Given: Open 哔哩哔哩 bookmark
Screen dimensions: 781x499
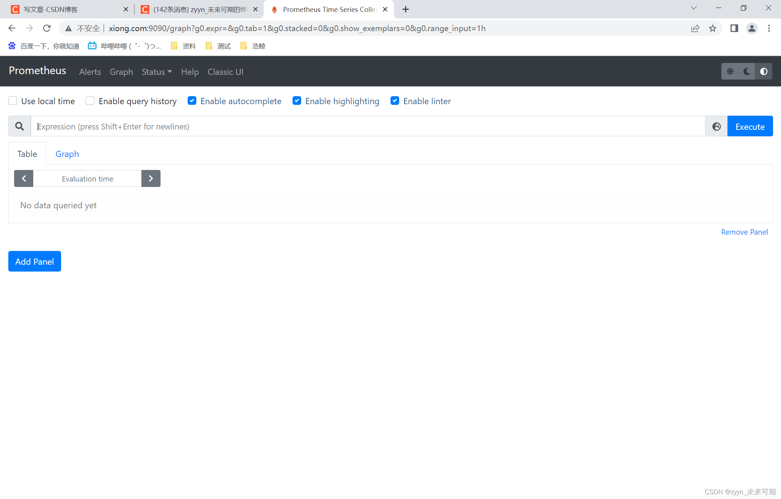Looking at the screenshot, I should pos(125,46).
